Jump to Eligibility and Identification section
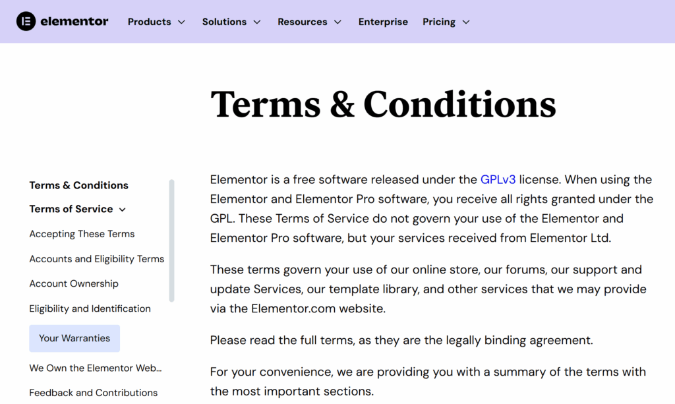This screenshot has width=675, height=404. click(x=90, y=308)
